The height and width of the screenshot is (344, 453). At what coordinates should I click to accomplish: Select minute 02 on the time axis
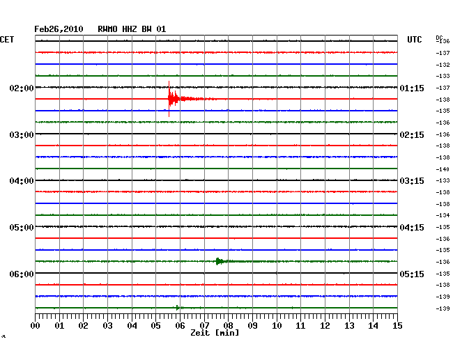click(x=83, y=325)
